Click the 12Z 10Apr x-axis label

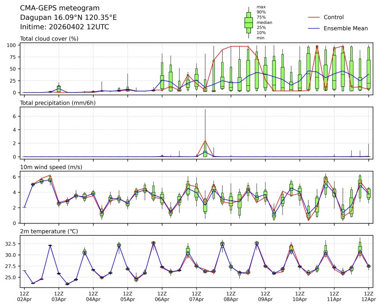pyautogui.click(x=300, y=296)
